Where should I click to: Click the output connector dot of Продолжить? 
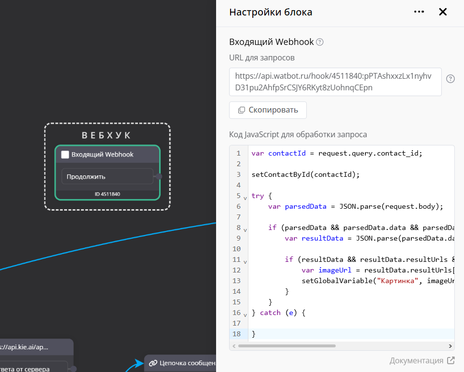[159, 177]
